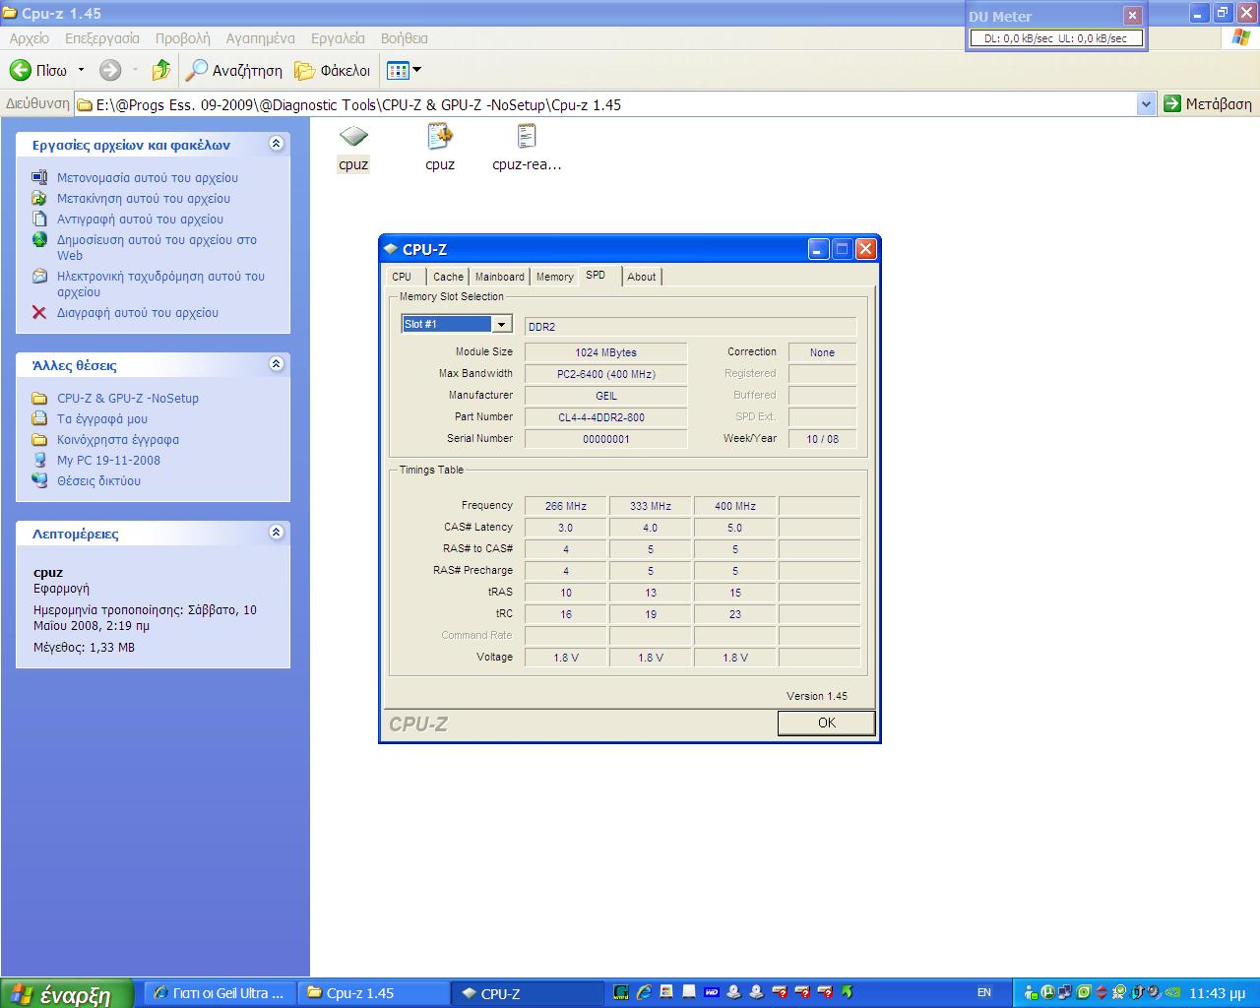Click the PC2-6400 (400 MHz) bandwidth value
This screenshot has width=1260, height=1008.
point(605,374)
